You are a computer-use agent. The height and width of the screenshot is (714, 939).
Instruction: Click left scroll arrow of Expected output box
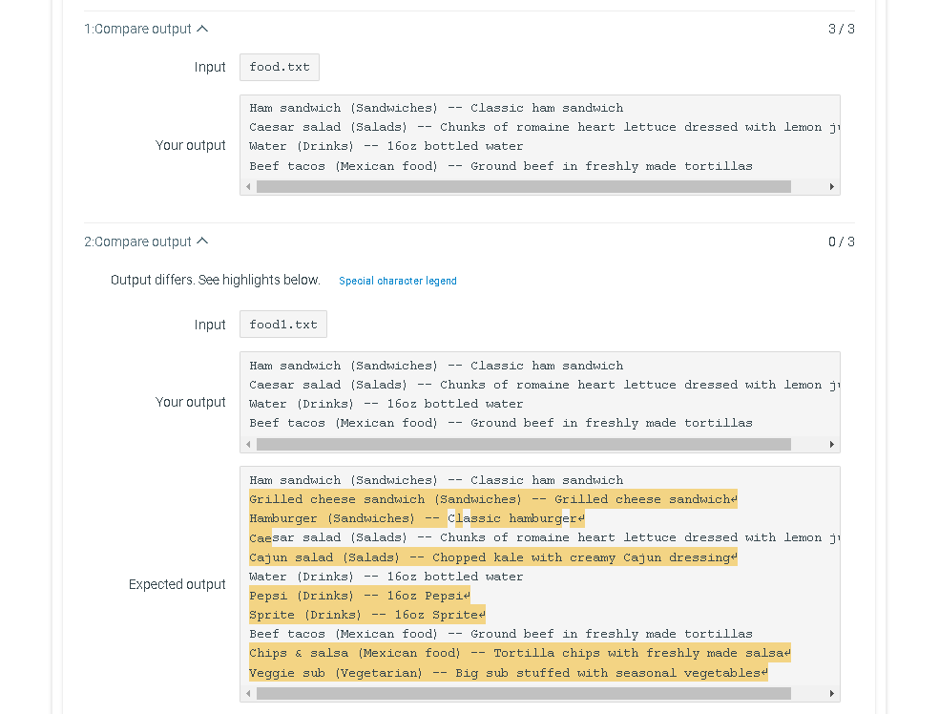tap(249, 693)
